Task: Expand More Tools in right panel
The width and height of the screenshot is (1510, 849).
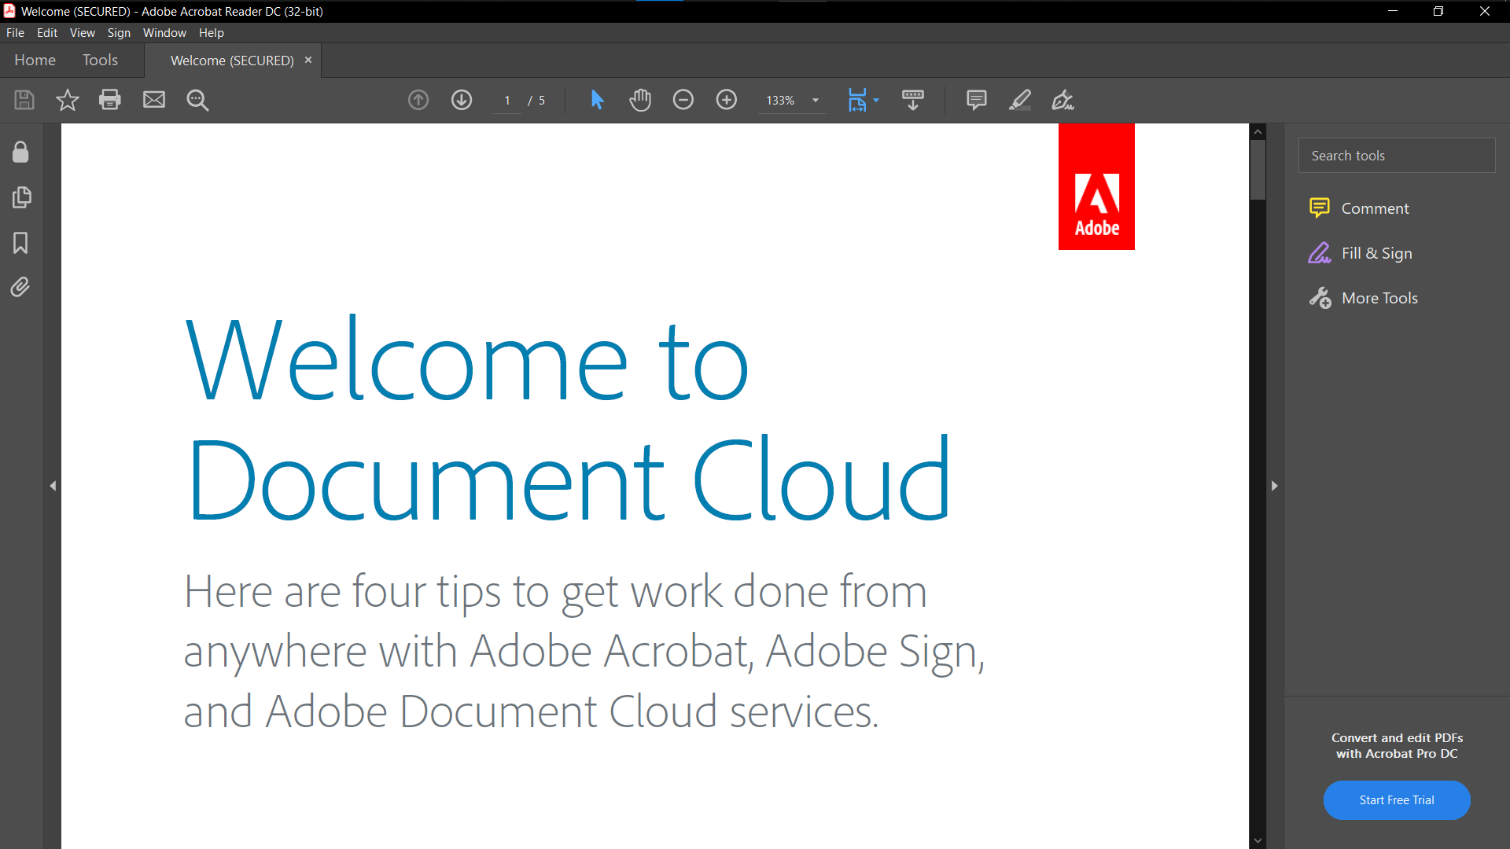Action: 1379,299
